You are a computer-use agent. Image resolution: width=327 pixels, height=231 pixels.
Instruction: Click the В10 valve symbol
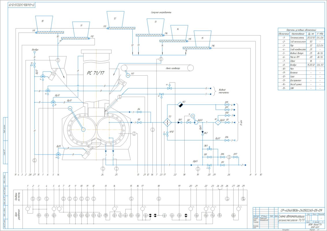(227, 115)
